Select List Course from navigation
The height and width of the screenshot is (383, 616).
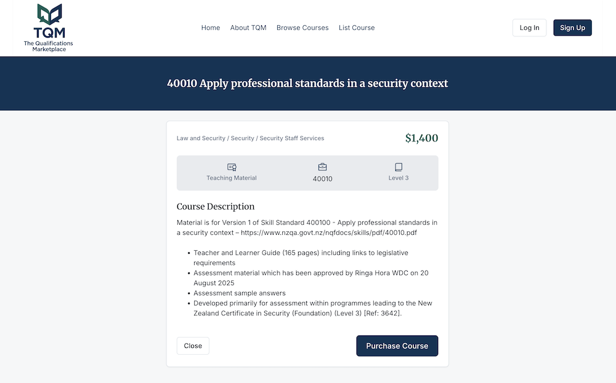[x=356, y=28]
